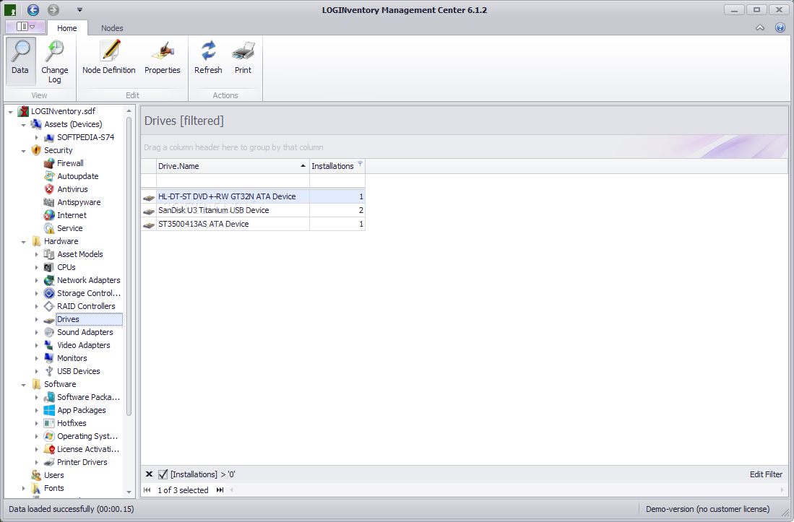The height and width of the screenshot is (522, 794).
Task: Select the ST3500413AS ATA Device row
Action: (253, 224)
